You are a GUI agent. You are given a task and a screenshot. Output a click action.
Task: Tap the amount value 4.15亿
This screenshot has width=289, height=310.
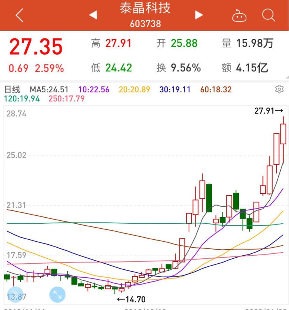pos(252,68)
